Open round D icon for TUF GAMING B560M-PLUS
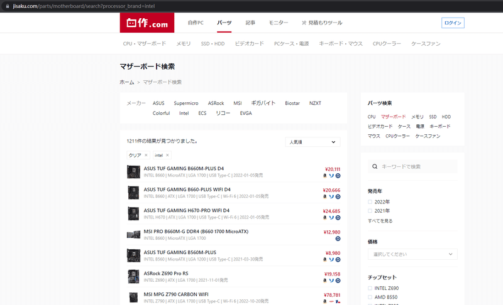The width and height of the screenshot is (503, 305). click(338, 260)
